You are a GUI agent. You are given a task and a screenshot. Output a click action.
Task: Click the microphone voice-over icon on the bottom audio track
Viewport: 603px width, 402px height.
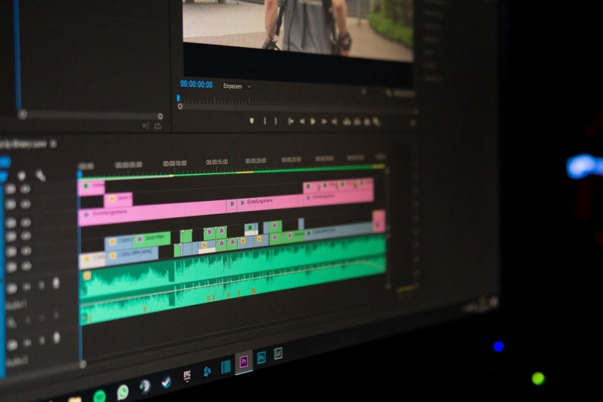coord(56,338)
